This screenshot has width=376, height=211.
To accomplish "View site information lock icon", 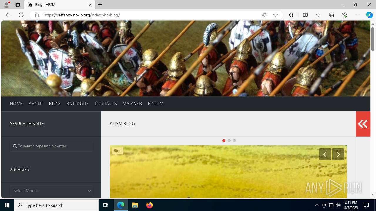I will (x=37, y=15).
